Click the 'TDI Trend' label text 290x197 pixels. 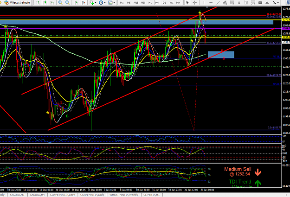click(240, 182)
